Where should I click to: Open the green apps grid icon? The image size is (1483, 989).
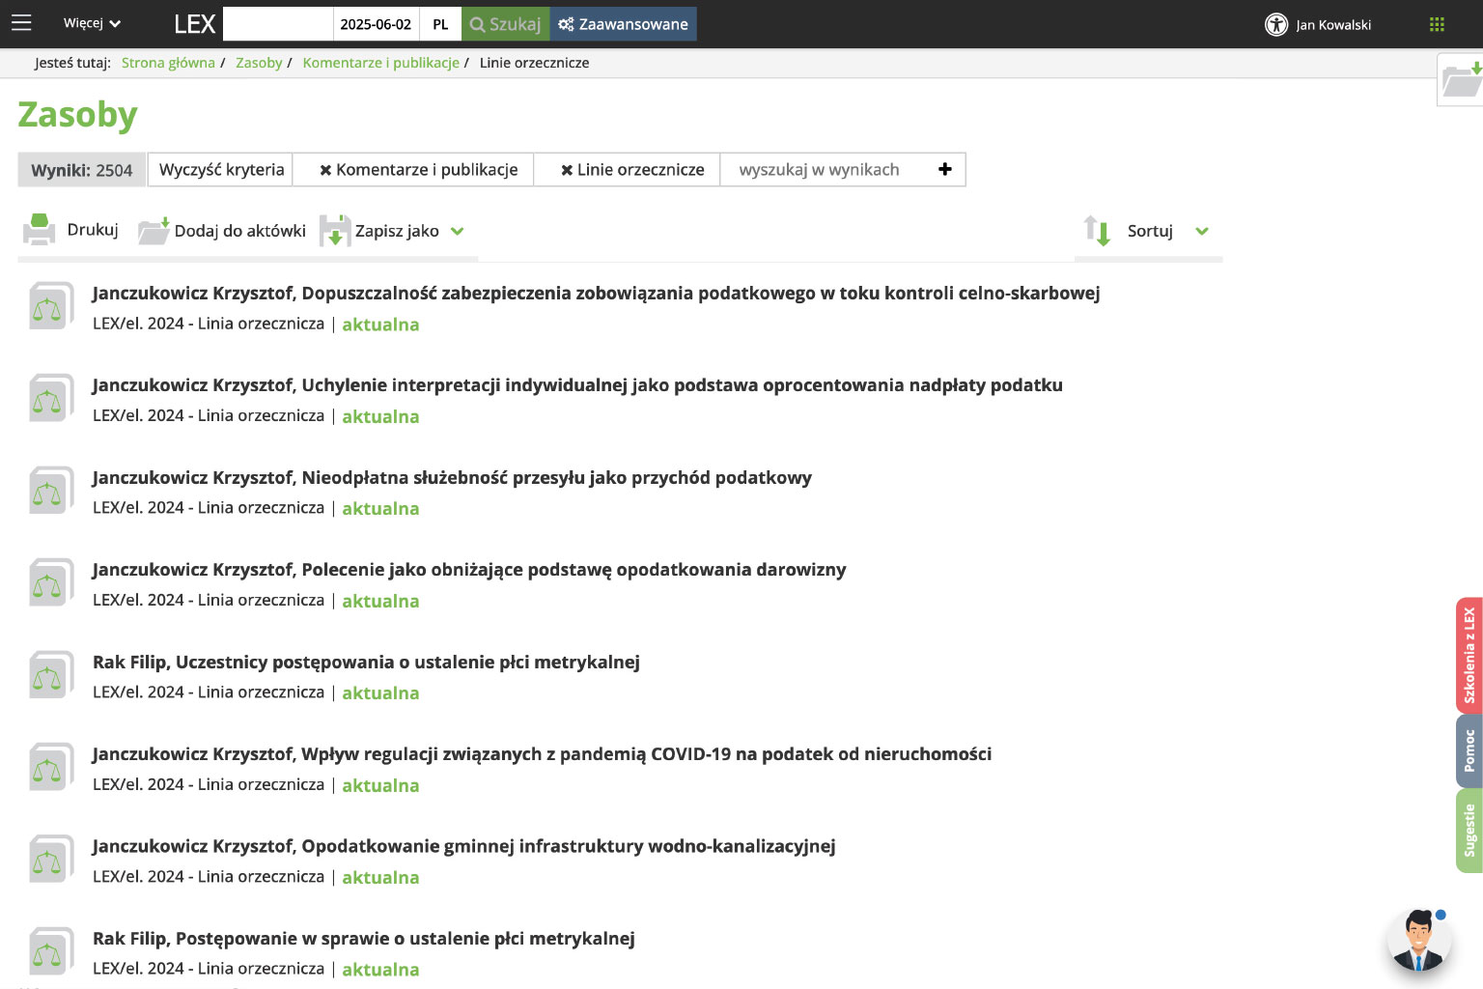tap(1437, 24)
